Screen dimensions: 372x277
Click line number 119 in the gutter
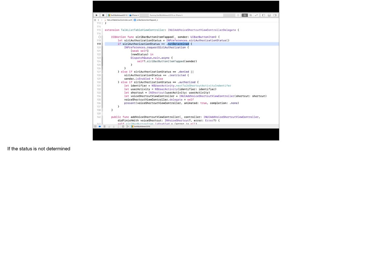click(99, 44)
